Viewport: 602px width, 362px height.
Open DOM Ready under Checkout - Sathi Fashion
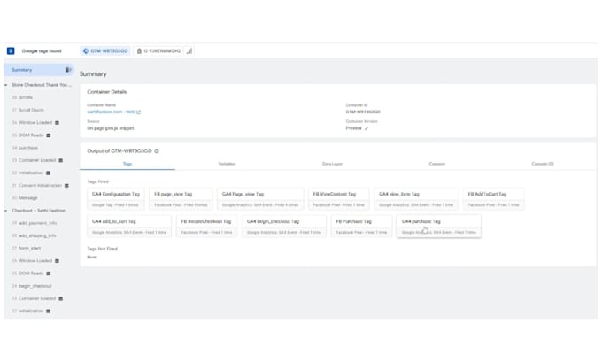point(31,273)
